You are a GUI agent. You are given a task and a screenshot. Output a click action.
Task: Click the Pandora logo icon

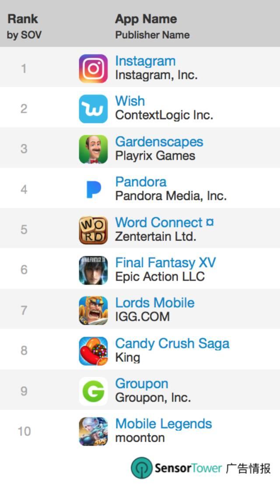(x=93, y=189)
